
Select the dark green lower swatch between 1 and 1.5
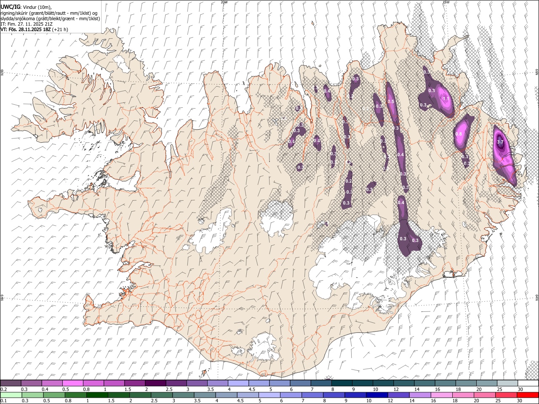97,395
